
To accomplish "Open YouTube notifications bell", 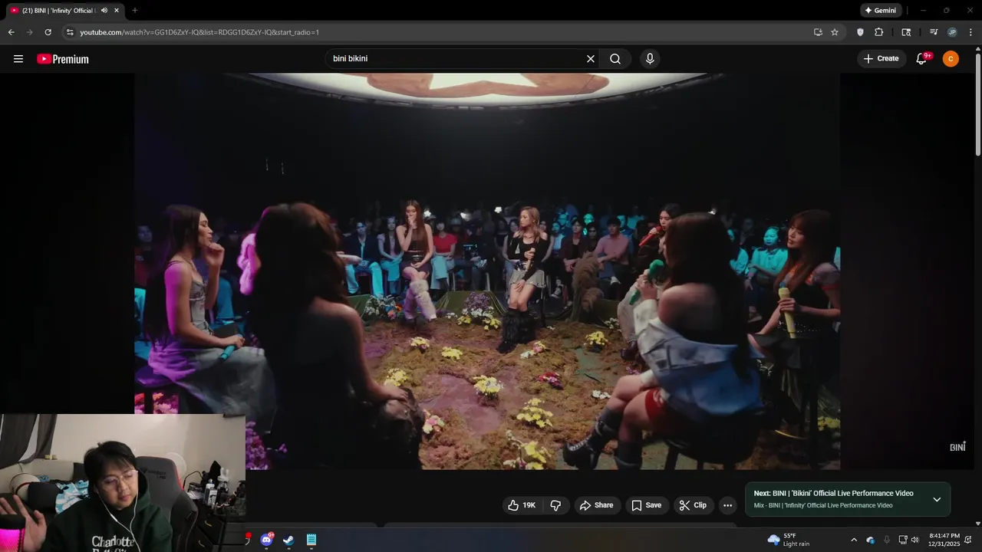I will pos(921,59).
